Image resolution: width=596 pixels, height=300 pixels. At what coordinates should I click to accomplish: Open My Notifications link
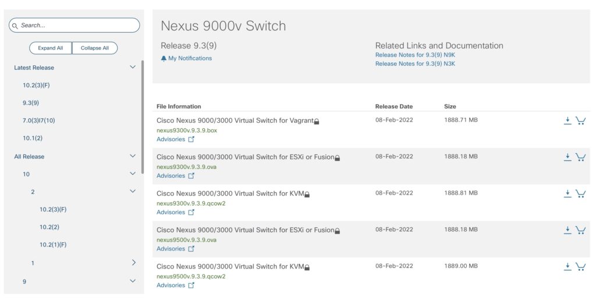click(190, 58)
